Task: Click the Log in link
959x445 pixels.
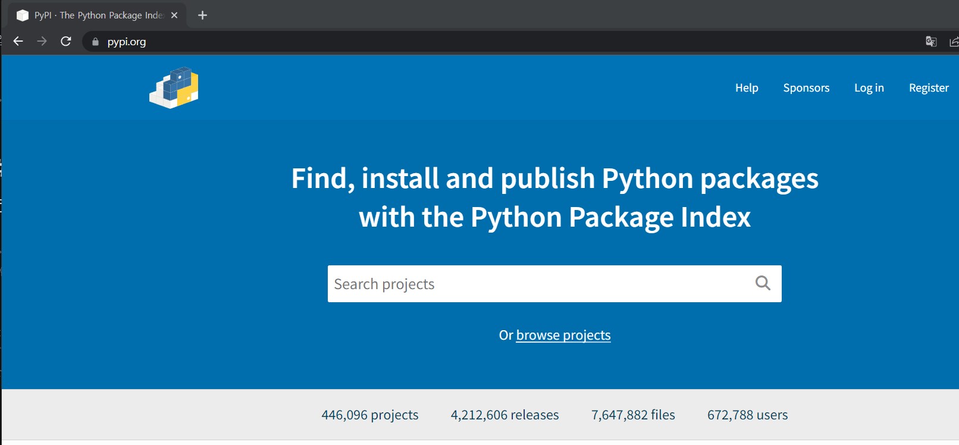Action: tap(869, 88)
